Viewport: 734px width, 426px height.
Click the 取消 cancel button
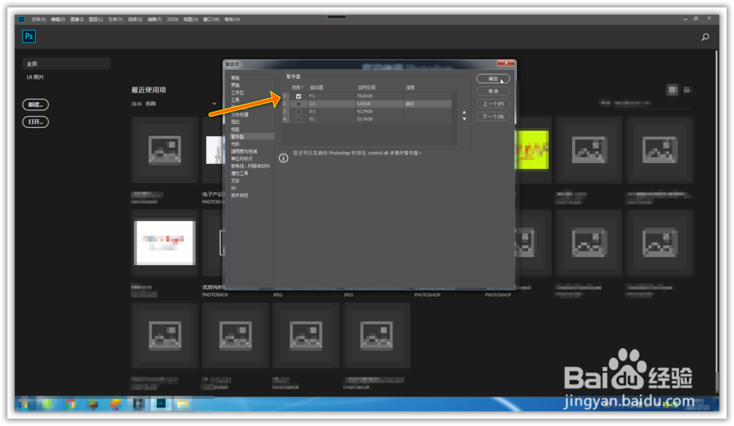(x=493, y=91)
